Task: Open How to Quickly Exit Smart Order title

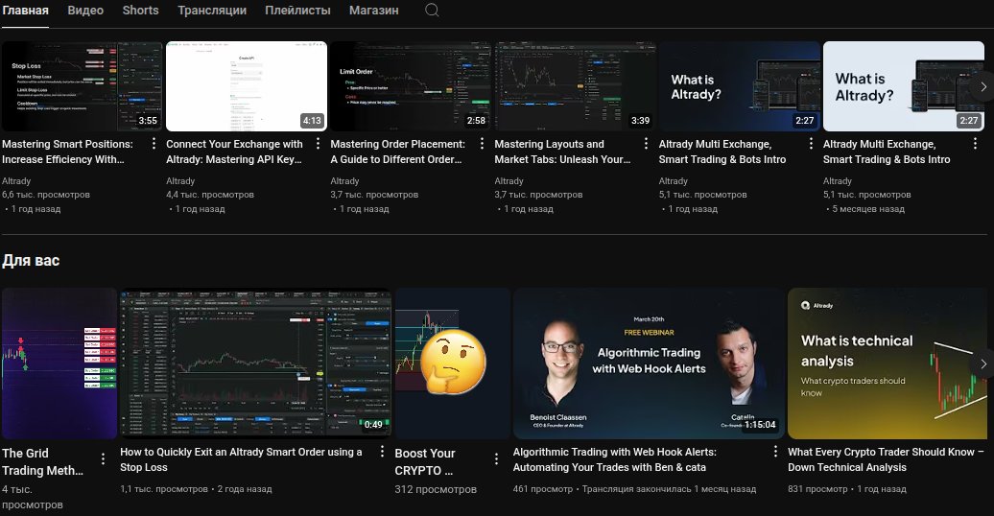Action: 241,459
